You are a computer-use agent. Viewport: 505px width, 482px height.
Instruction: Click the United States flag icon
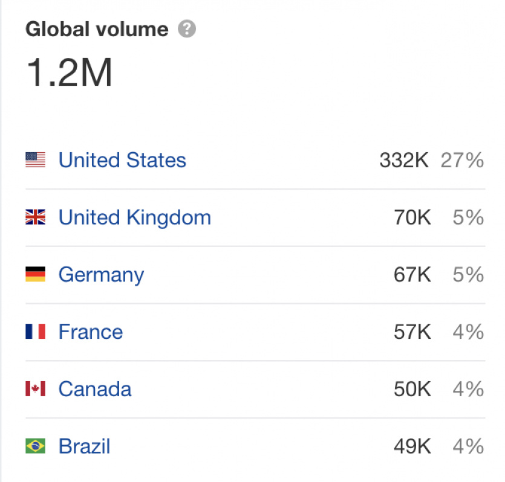[36, 160]
